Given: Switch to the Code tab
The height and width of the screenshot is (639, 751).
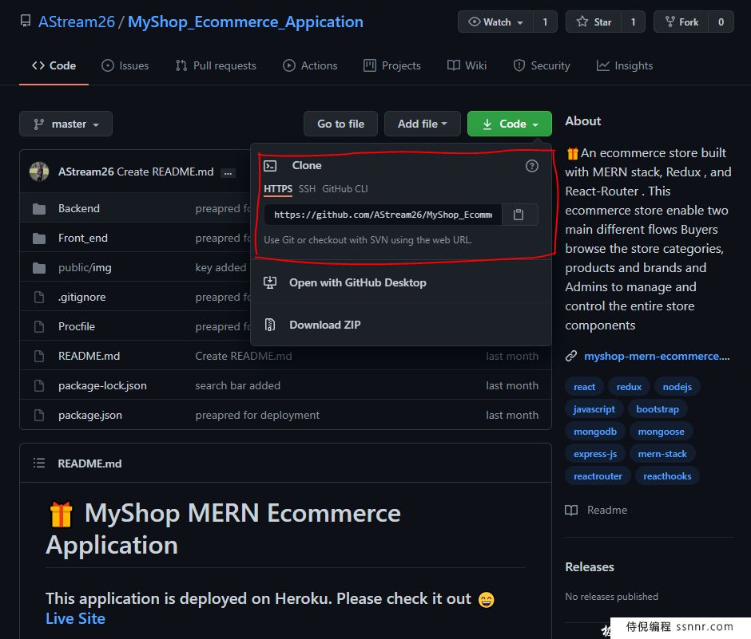Looking at the screenshot, I should pos(54,65).
